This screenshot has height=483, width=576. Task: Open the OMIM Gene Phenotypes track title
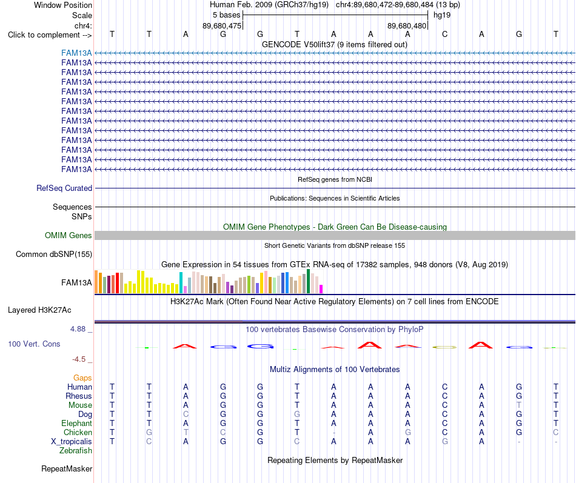pos(335,227)
